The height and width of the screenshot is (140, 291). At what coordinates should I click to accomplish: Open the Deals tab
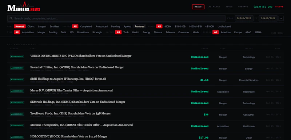point(198,7)
